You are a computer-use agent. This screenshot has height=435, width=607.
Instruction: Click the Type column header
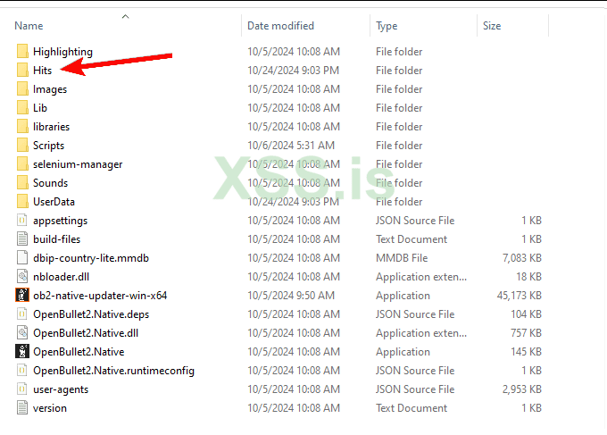tap(387, 26)
